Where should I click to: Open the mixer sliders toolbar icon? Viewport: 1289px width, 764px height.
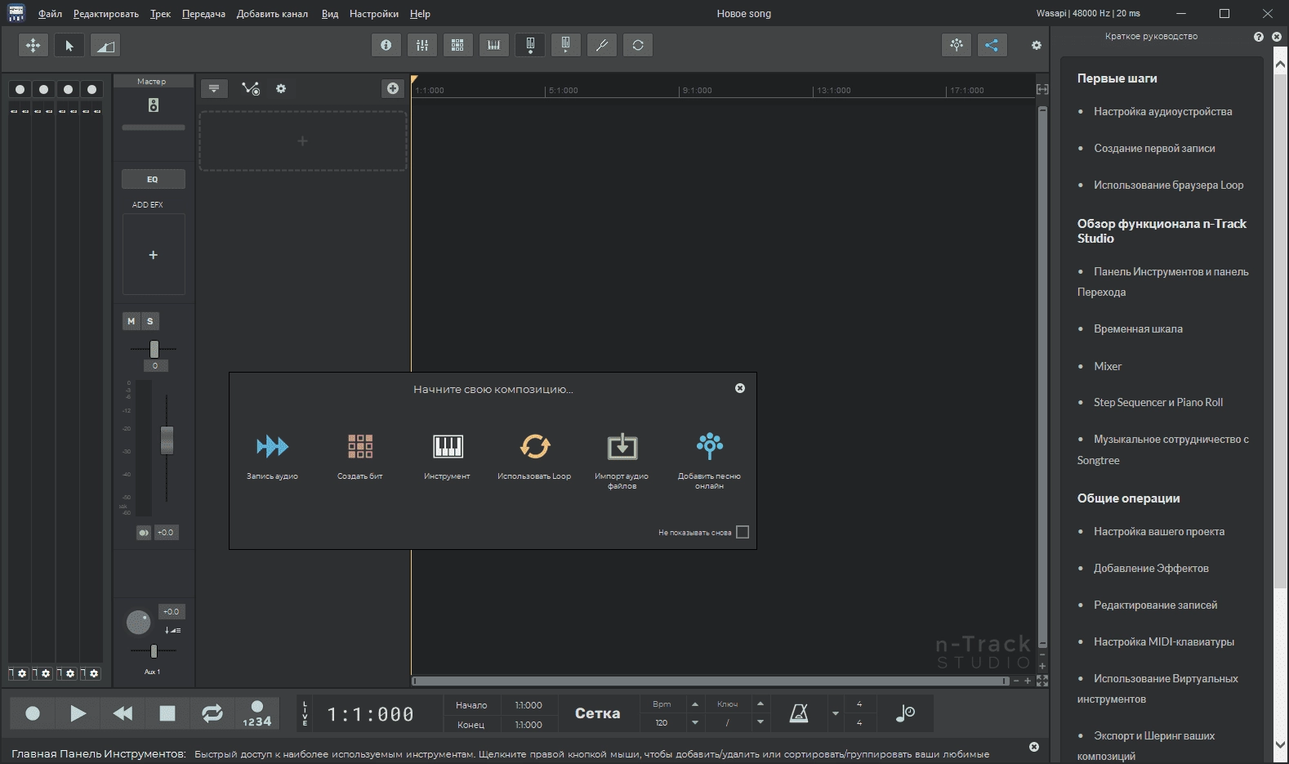(422, 45)
